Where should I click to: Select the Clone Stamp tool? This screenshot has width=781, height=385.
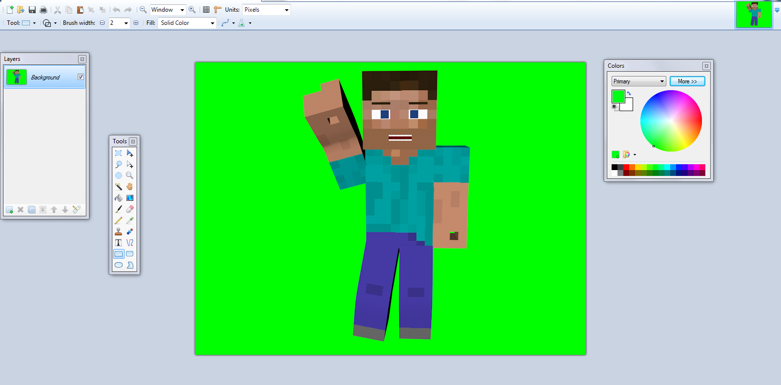tap(119, 231)
